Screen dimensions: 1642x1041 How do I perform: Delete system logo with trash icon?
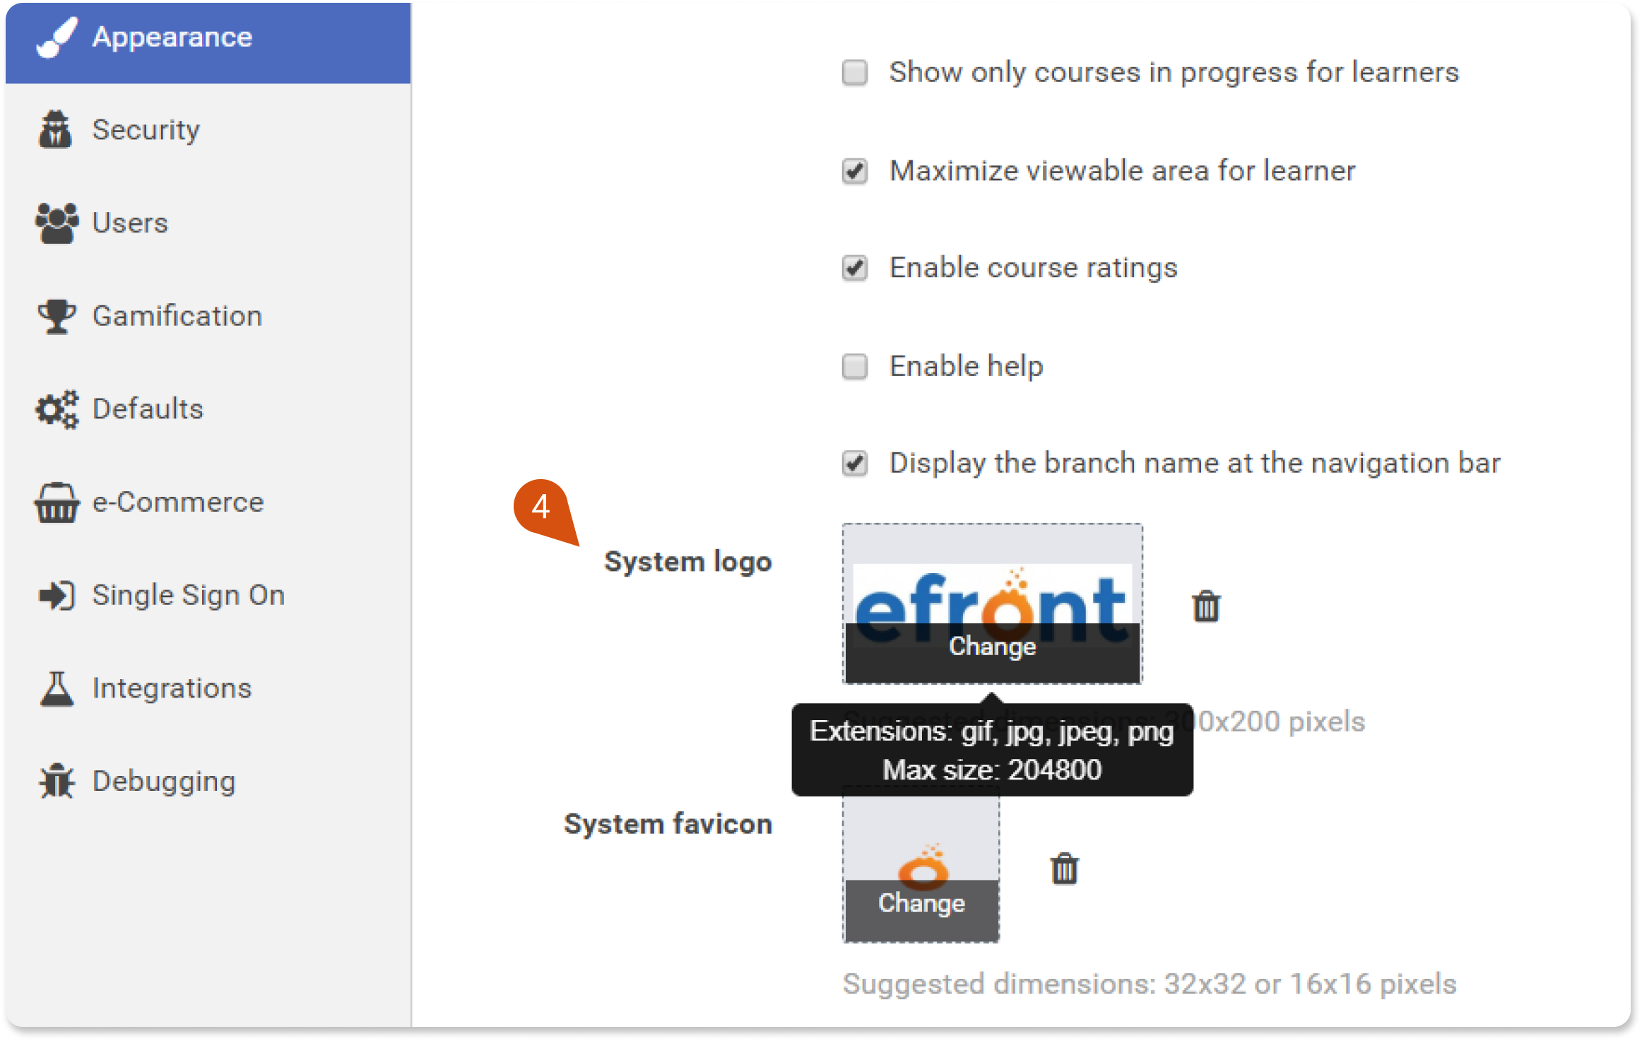pos(1206,606)
